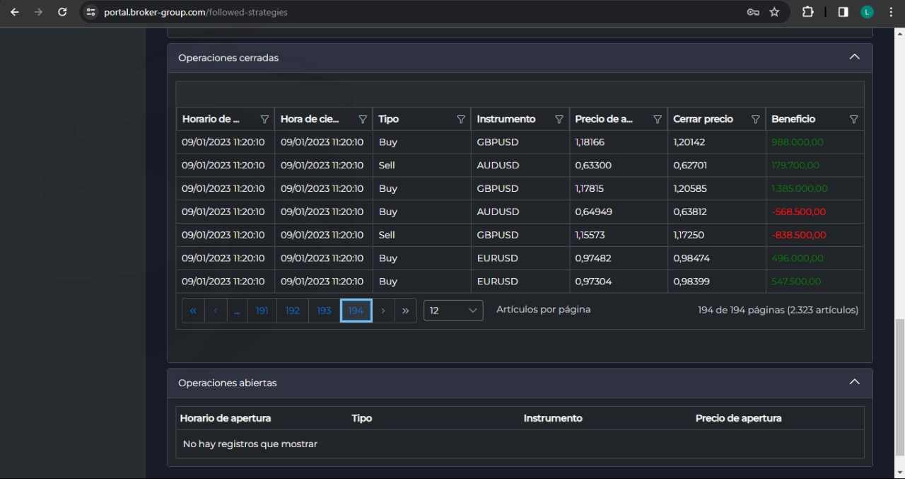Reload the page with browser refresh icon

62,12
